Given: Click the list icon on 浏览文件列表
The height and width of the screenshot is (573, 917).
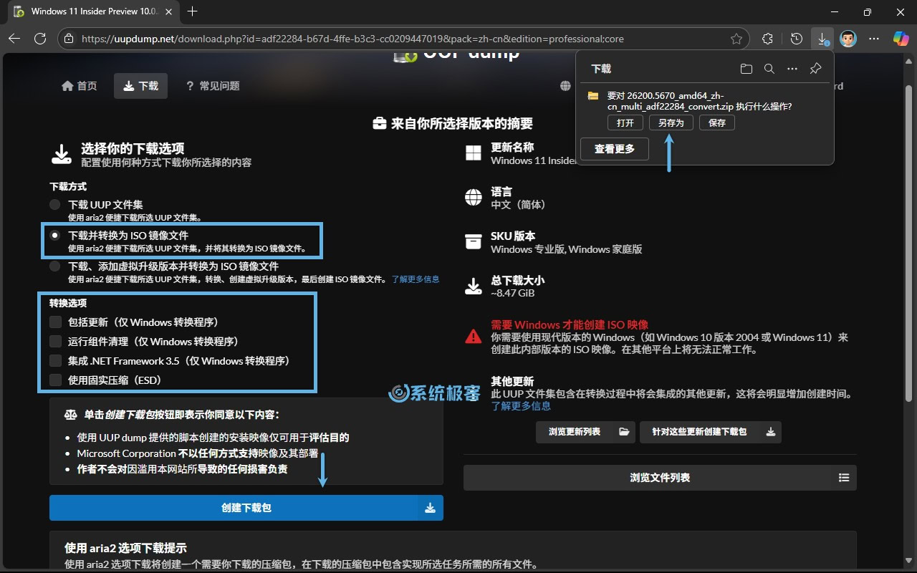Looking at the screenshot, I should click(844, 478).
